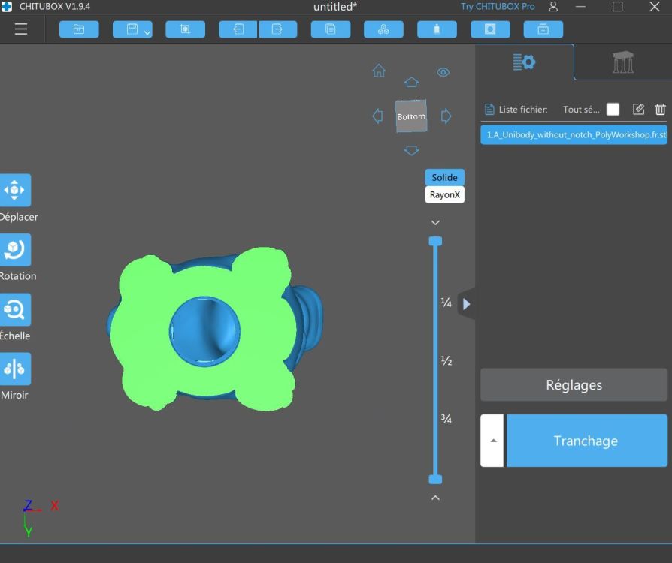This screenshot has height=563, width=672.
Task: Start slicing with Tranchage button
Action: (x=586, y=441)
